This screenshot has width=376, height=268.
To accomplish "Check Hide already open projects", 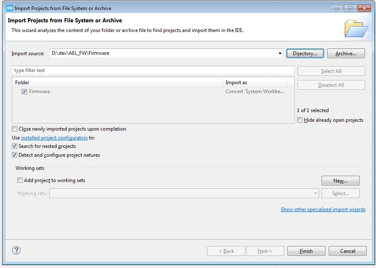I will (300, 120).
